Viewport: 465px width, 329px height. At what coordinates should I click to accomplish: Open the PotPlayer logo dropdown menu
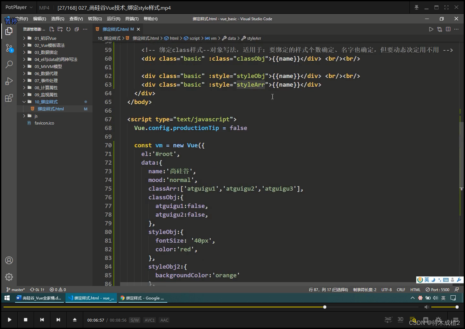tap(19, 7)
